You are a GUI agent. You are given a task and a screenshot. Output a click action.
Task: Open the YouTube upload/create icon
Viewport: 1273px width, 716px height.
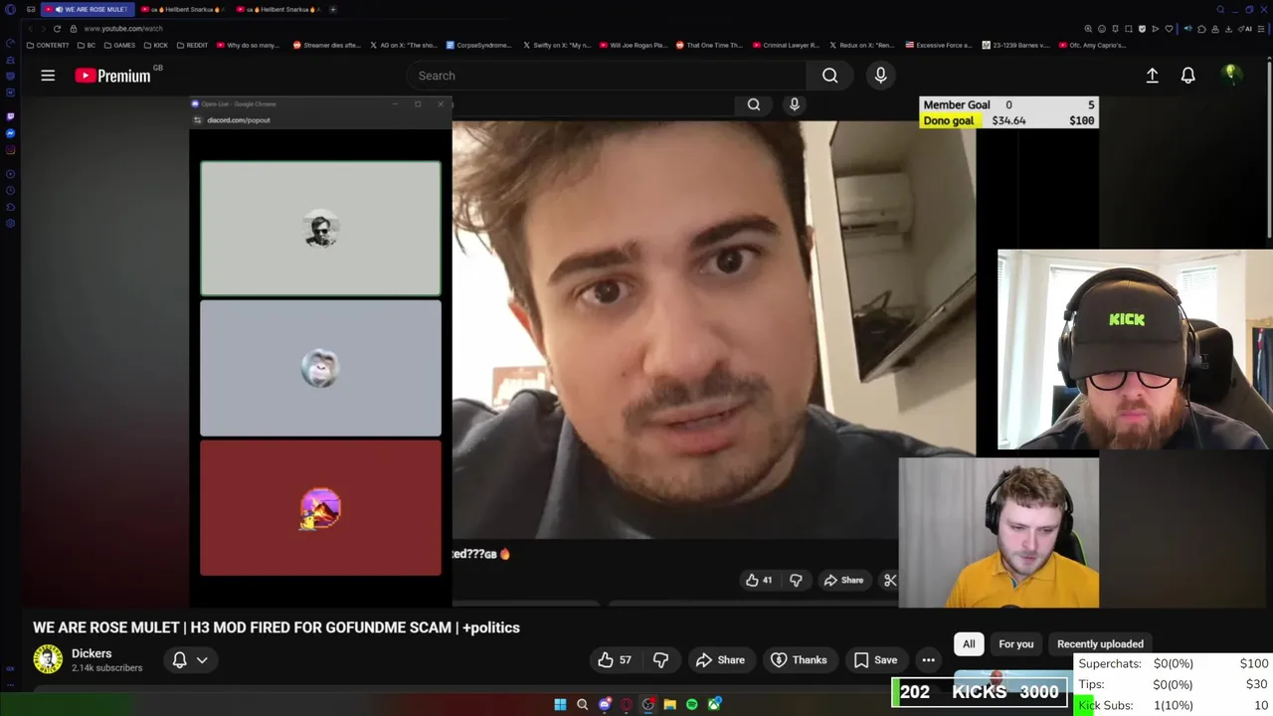pyautogui.click(x=1152, y=76)
